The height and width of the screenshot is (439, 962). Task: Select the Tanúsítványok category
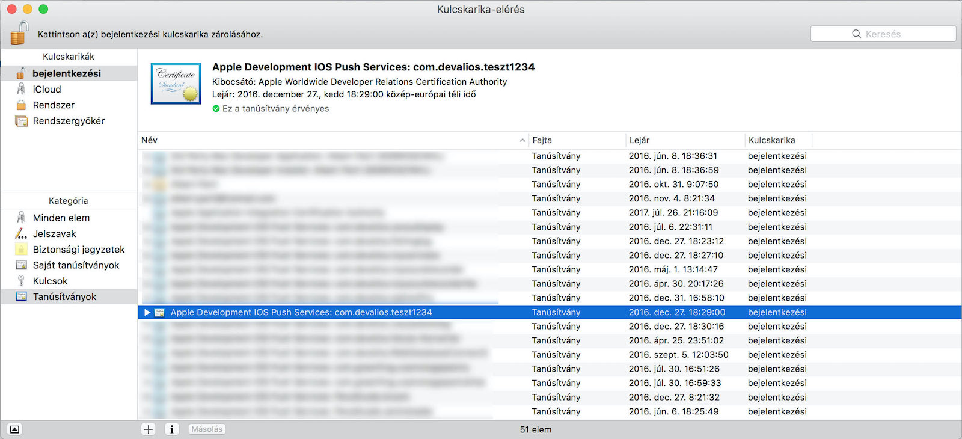coord(64,296)
